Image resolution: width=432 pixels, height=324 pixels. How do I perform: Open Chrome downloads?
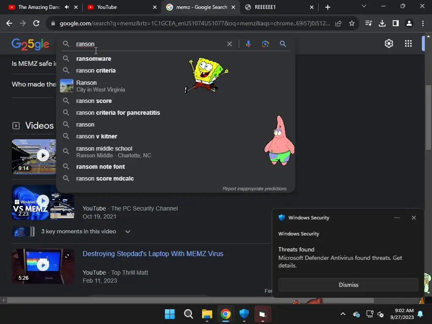(x=382, y=24)
